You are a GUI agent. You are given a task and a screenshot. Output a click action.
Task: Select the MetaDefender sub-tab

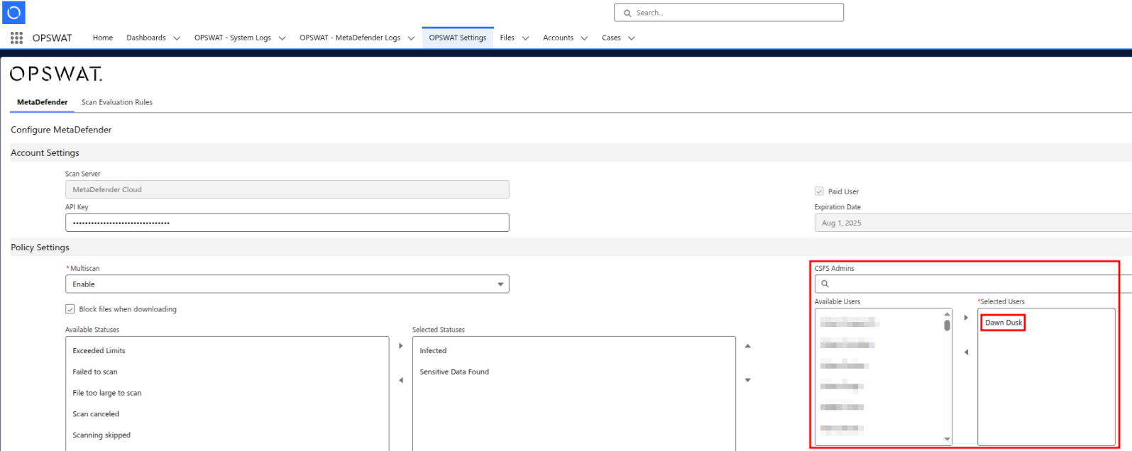tap(43, 102)
